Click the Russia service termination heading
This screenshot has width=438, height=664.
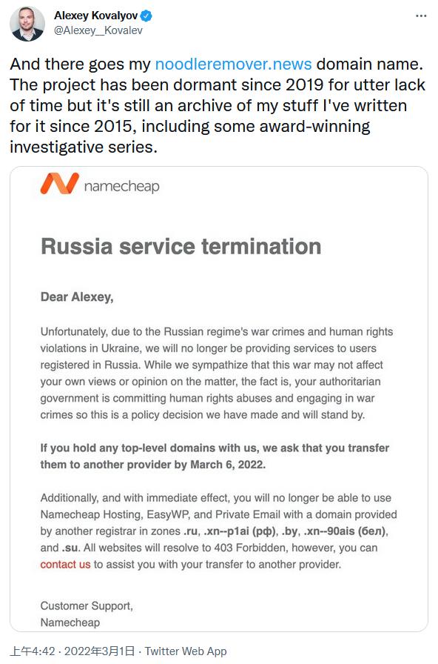[181, 247]
